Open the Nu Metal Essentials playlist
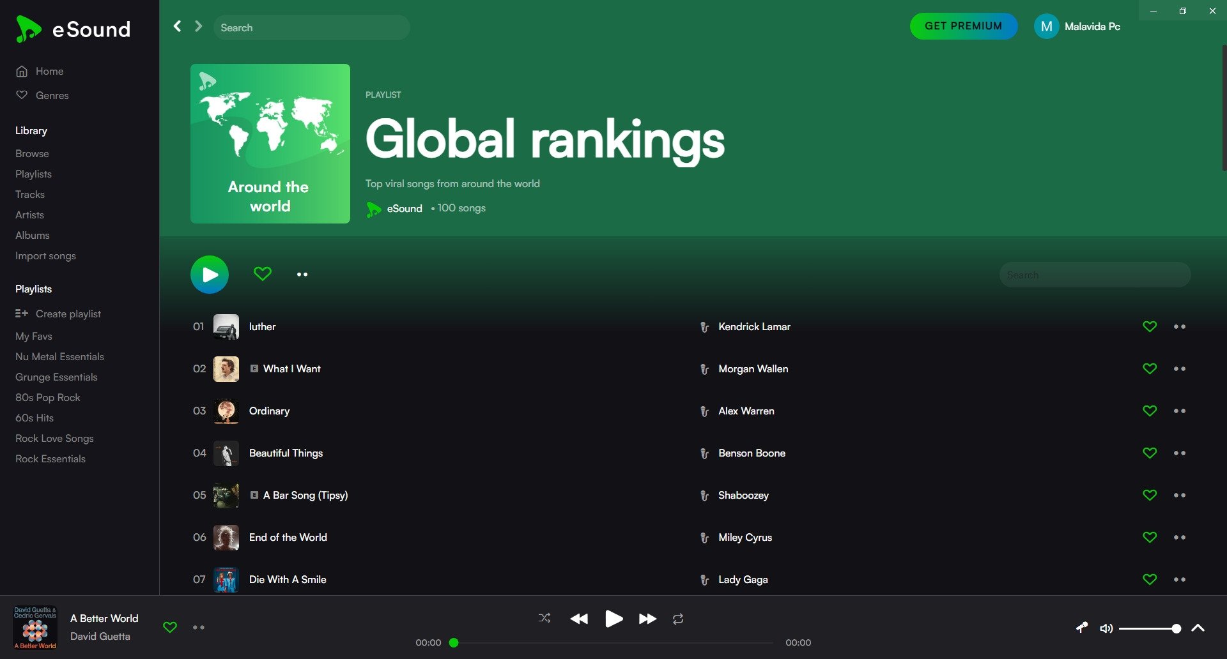This screenshot has width=1227, height=659. pyautogui.click(x=59, y=356)
